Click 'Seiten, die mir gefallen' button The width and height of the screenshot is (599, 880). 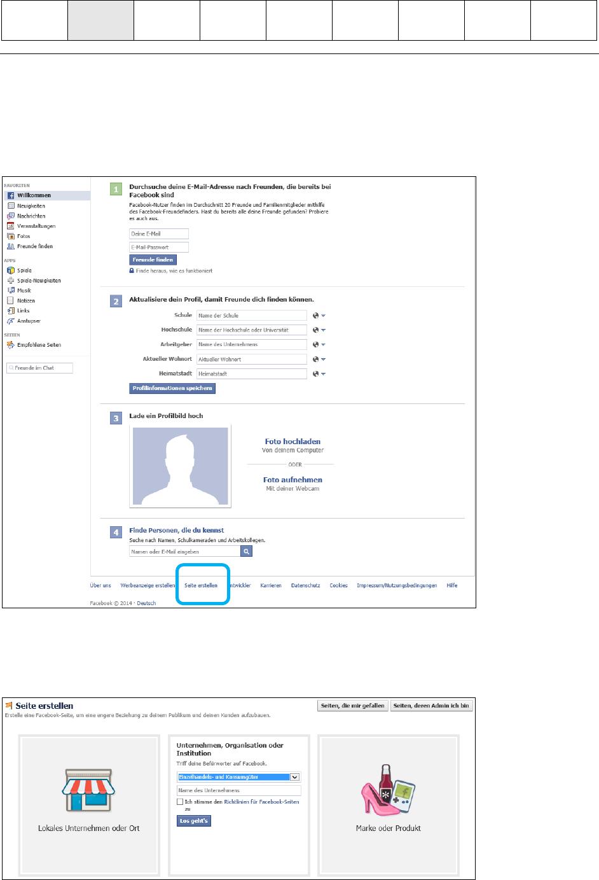click(x=352, y=706)
